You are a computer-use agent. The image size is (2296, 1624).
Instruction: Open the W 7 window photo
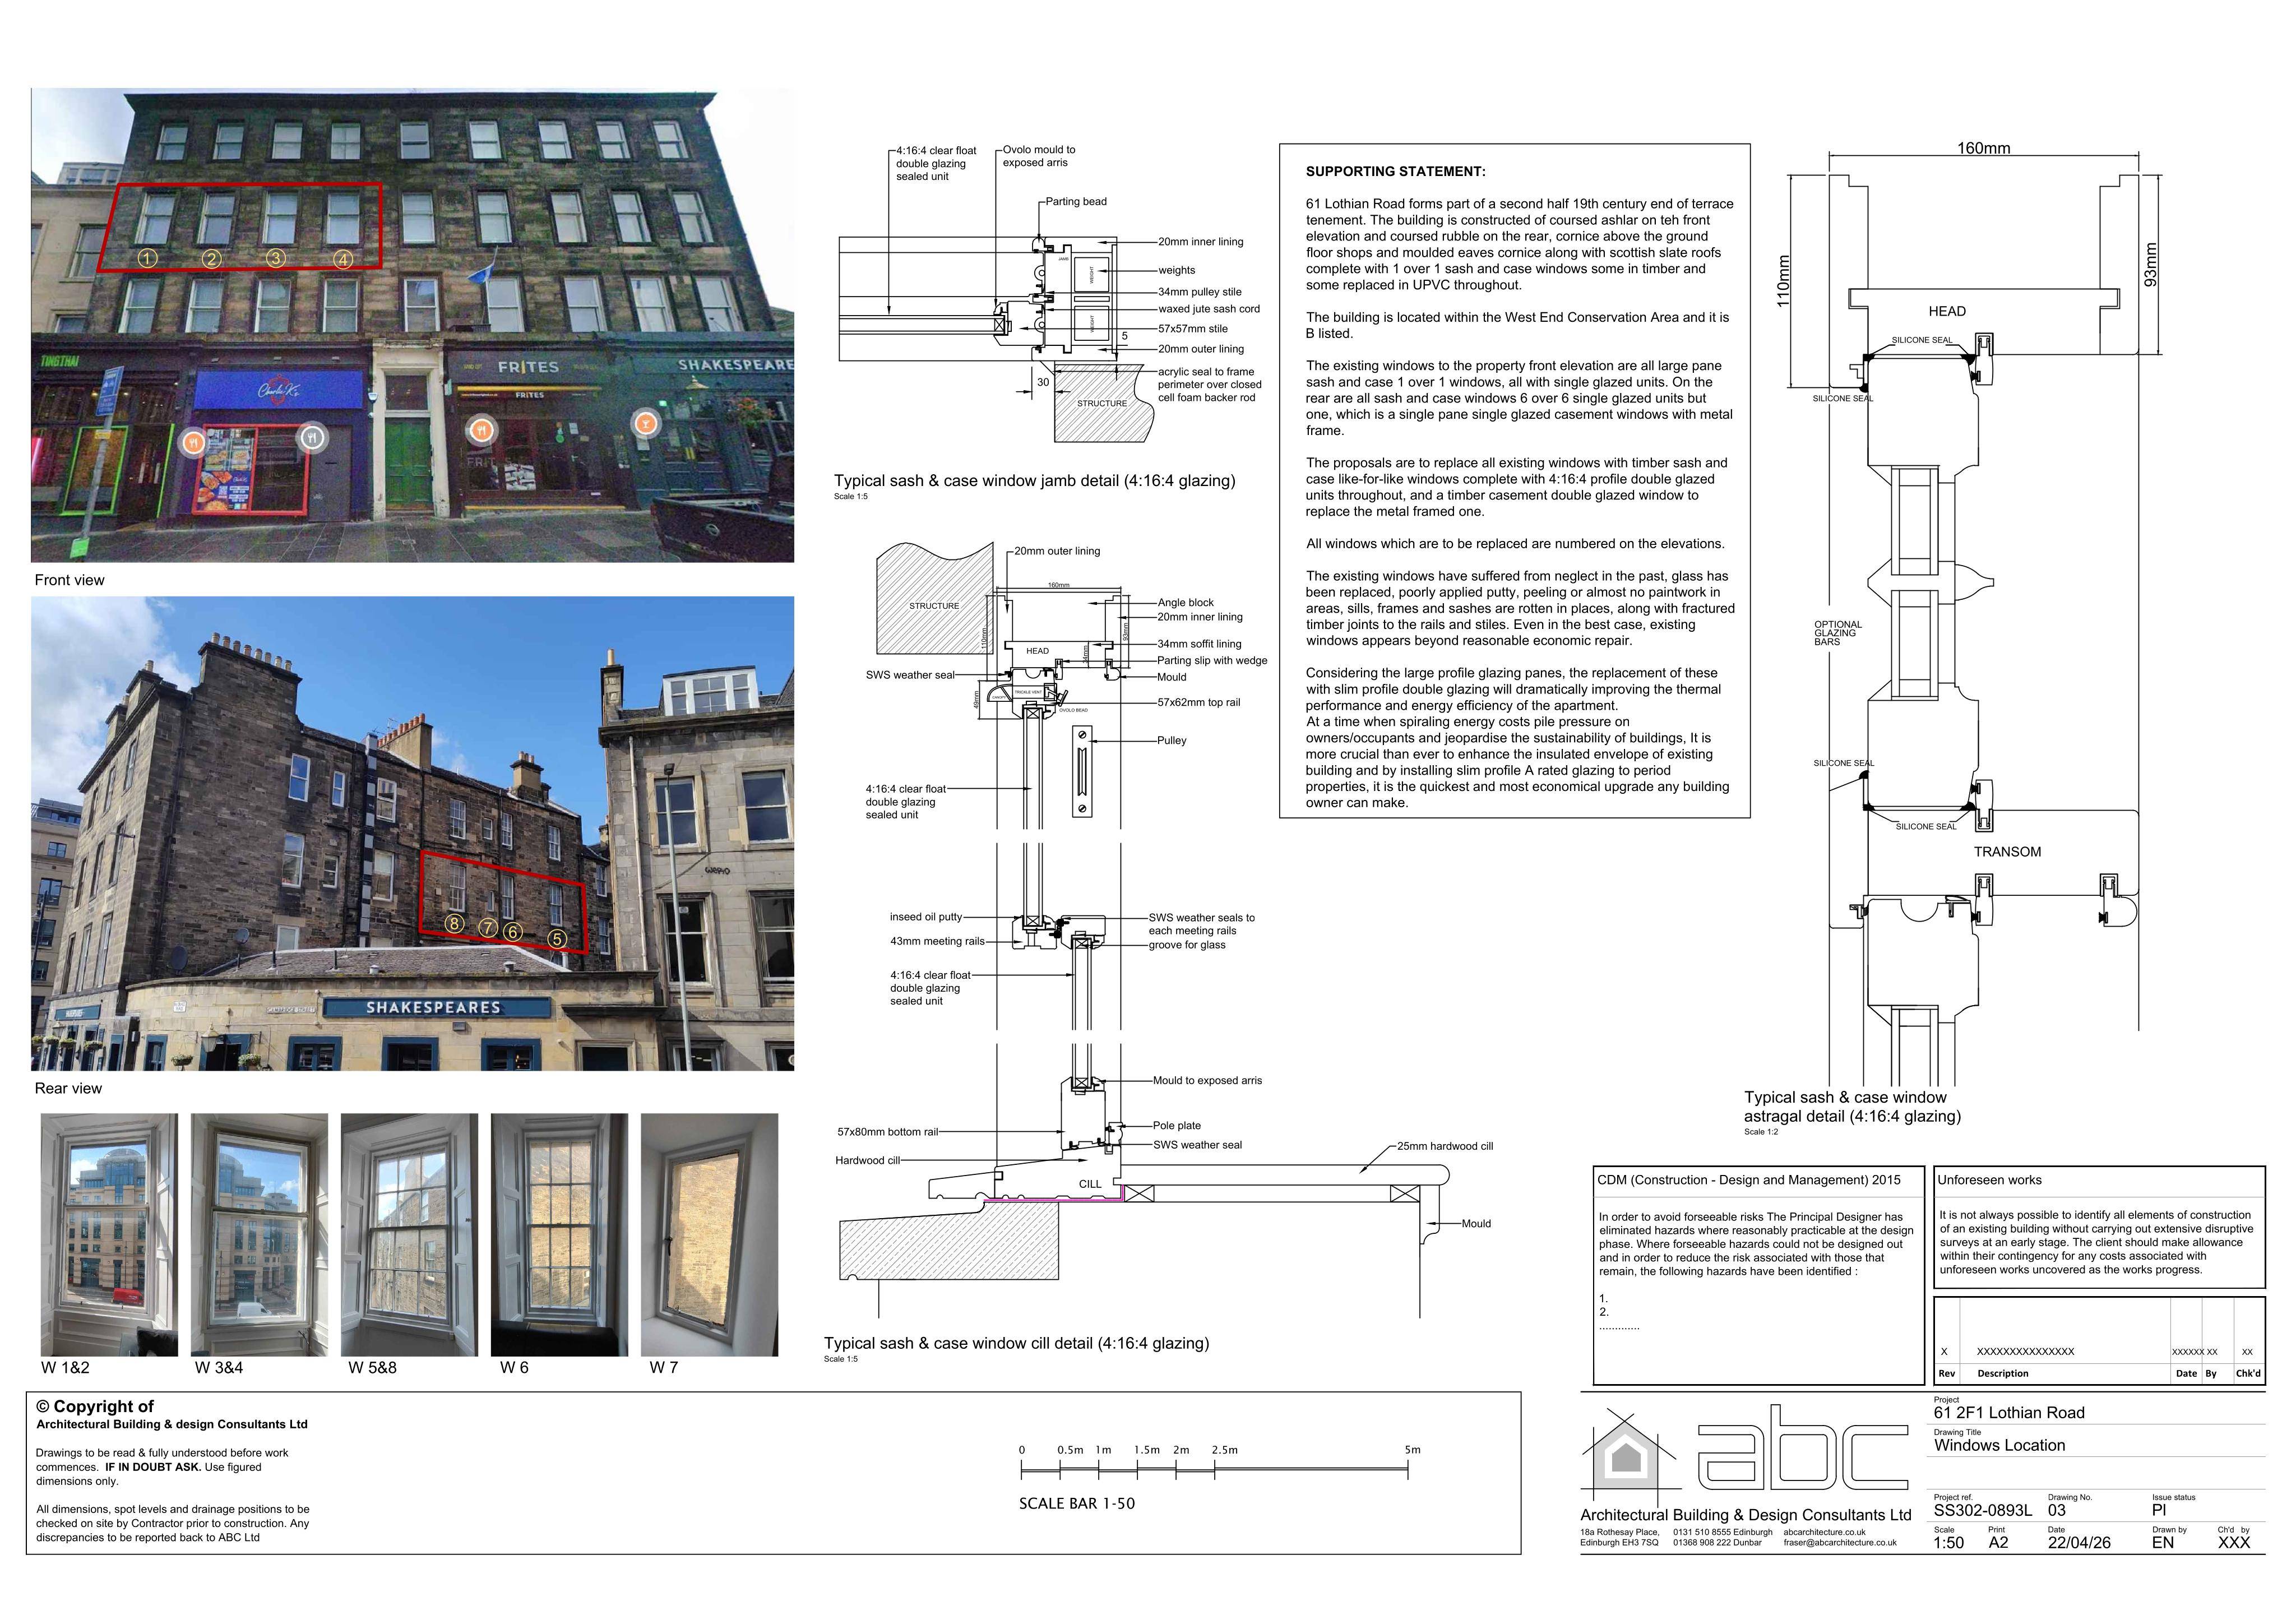coord(709,1234)
